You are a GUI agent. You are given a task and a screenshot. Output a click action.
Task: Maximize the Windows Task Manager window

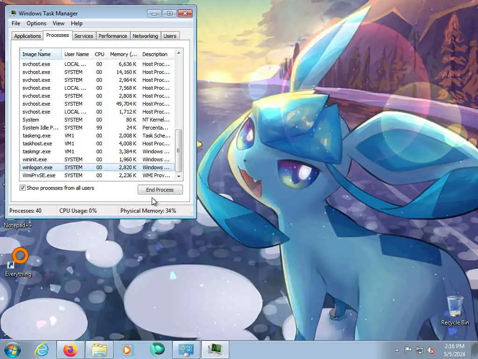pos(169,14)
